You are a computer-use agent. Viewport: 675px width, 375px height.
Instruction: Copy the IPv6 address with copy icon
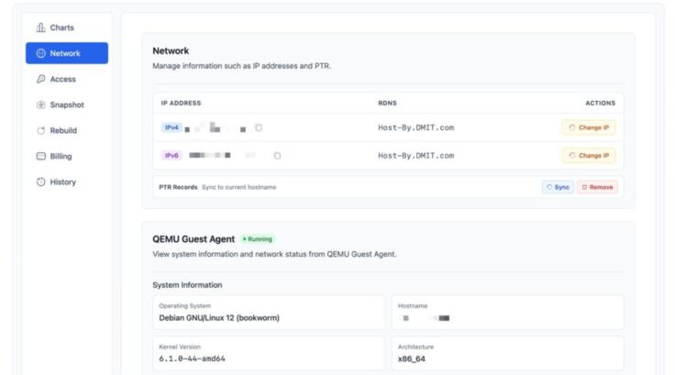pos(277,156)
